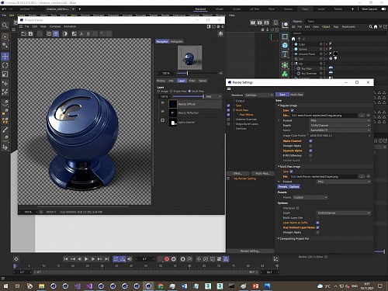The width and height of the screenshot is (388, 291).
Task: Click the Open folder icon in Picture Viewer
Action: (23, 33)
